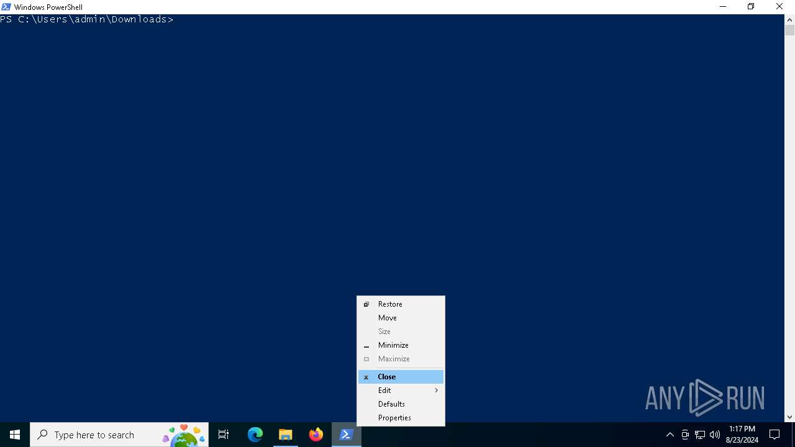This screenshot has width=795, height=447.
Task: Open the volume control tray icon
Action: pos(715,435)
